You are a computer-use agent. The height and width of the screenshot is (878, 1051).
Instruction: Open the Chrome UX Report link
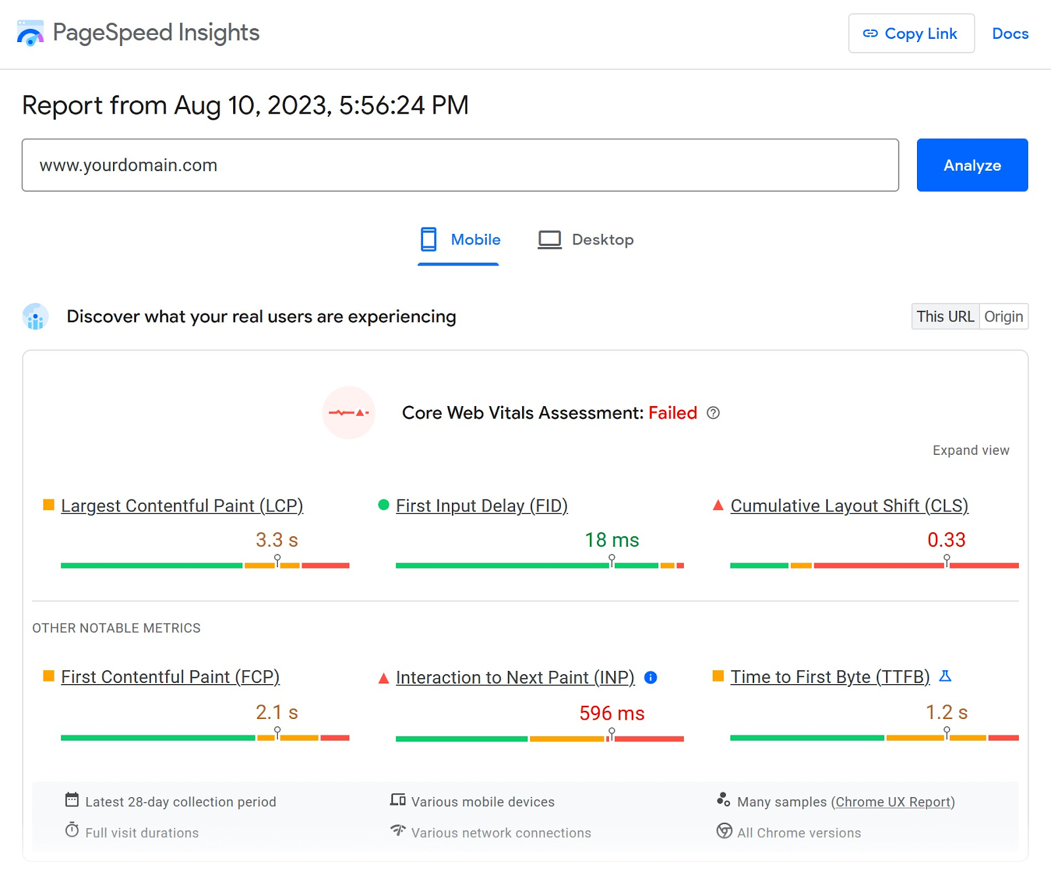click(x=893, y=802)
